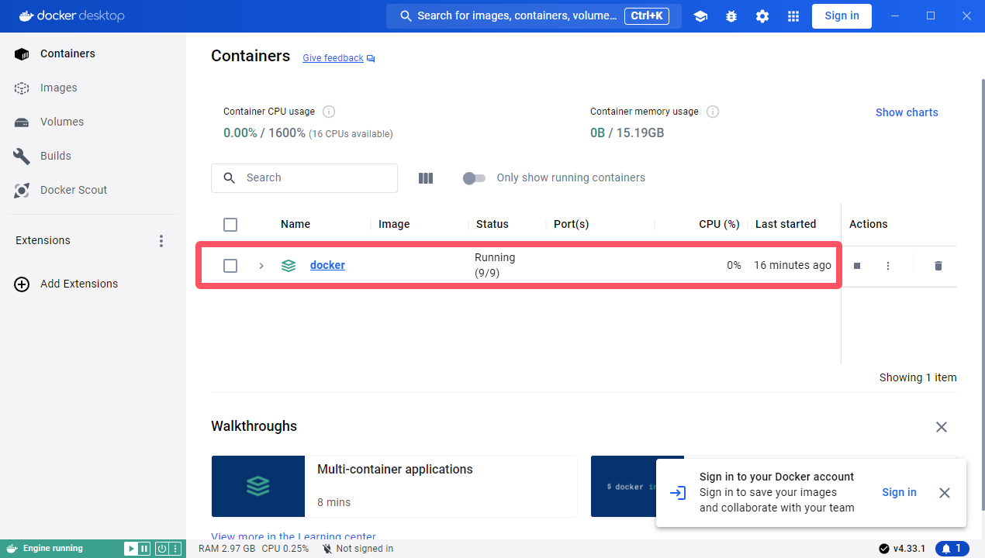Expand the docker stack row chevron

click(261, 266)
